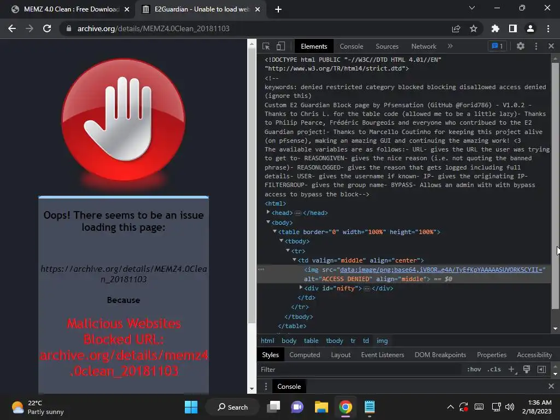The width and height of the screenshot is (560, 420).
Task: Open the Chrome profile icon
Action: [x=530, y=28]
